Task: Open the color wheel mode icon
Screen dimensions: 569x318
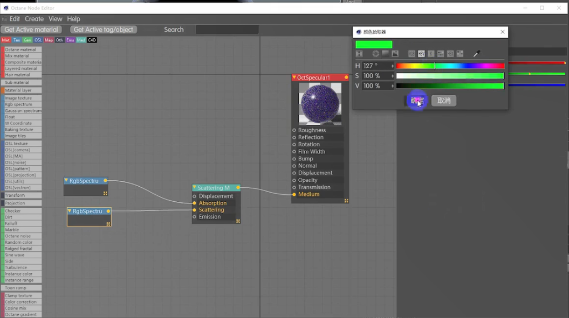Action: tap(375, 54)
